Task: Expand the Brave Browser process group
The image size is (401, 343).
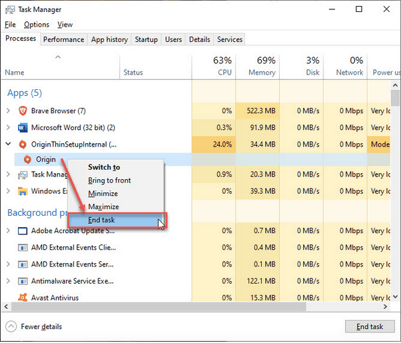Action: [8, 111]
